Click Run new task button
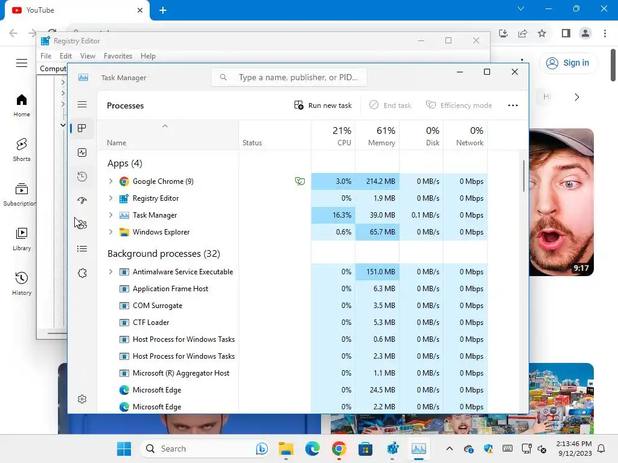 [323, 106]
